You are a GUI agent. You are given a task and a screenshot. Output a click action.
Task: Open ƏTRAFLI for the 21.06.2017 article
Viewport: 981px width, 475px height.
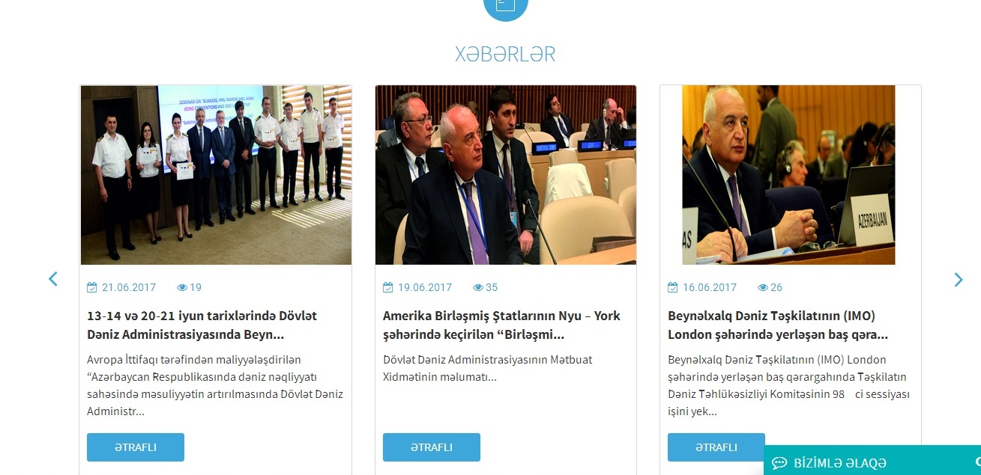click(x=136, y=447)
